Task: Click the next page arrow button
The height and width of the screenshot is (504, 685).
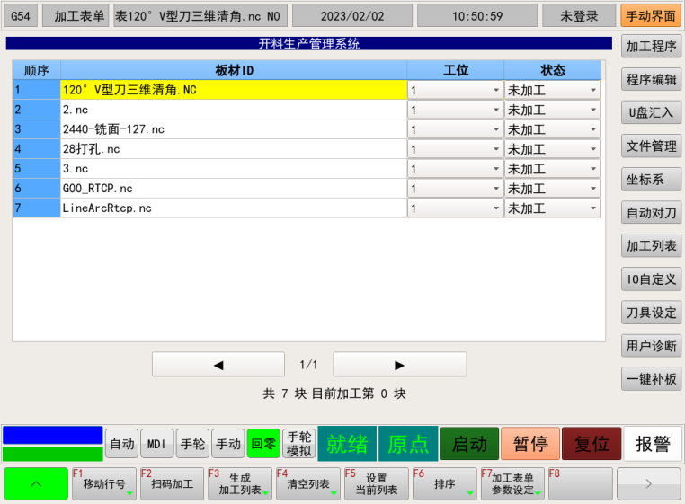Action: (x=399, y=365)
